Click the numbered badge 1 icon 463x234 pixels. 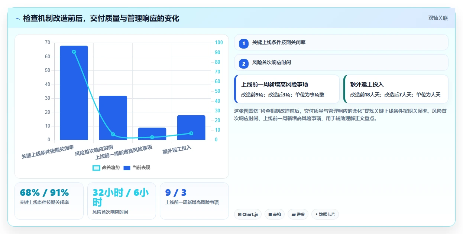[x=244, y=44]
